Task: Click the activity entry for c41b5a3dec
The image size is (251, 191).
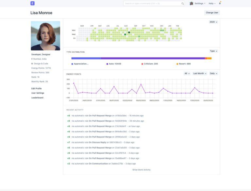Action: pos(105,116)
